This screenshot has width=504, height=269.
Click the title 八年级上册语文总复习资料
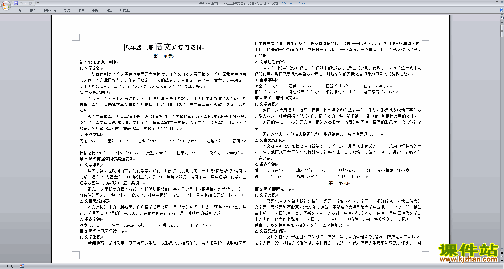click(163, 47)
